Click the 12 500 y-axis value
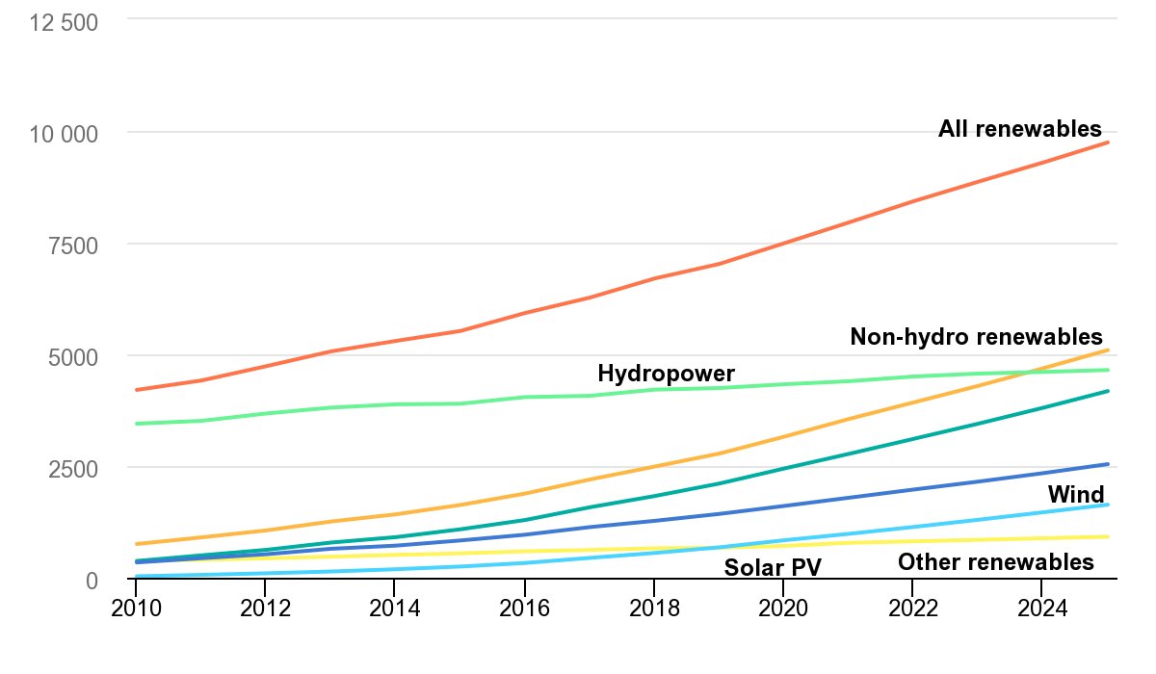The image size is (1156, 674). pos(63,24)
